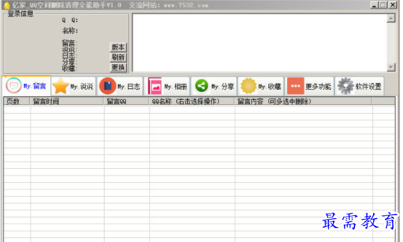The height and width of the screenshot is (242, 403).
Task: Click the 留言QQ column header
Action: [x=127, y=101]
